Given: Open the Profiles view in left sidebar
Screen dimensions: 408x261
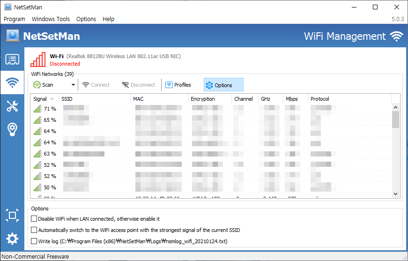Looking at the screenshot, I should tap(12, 60).
